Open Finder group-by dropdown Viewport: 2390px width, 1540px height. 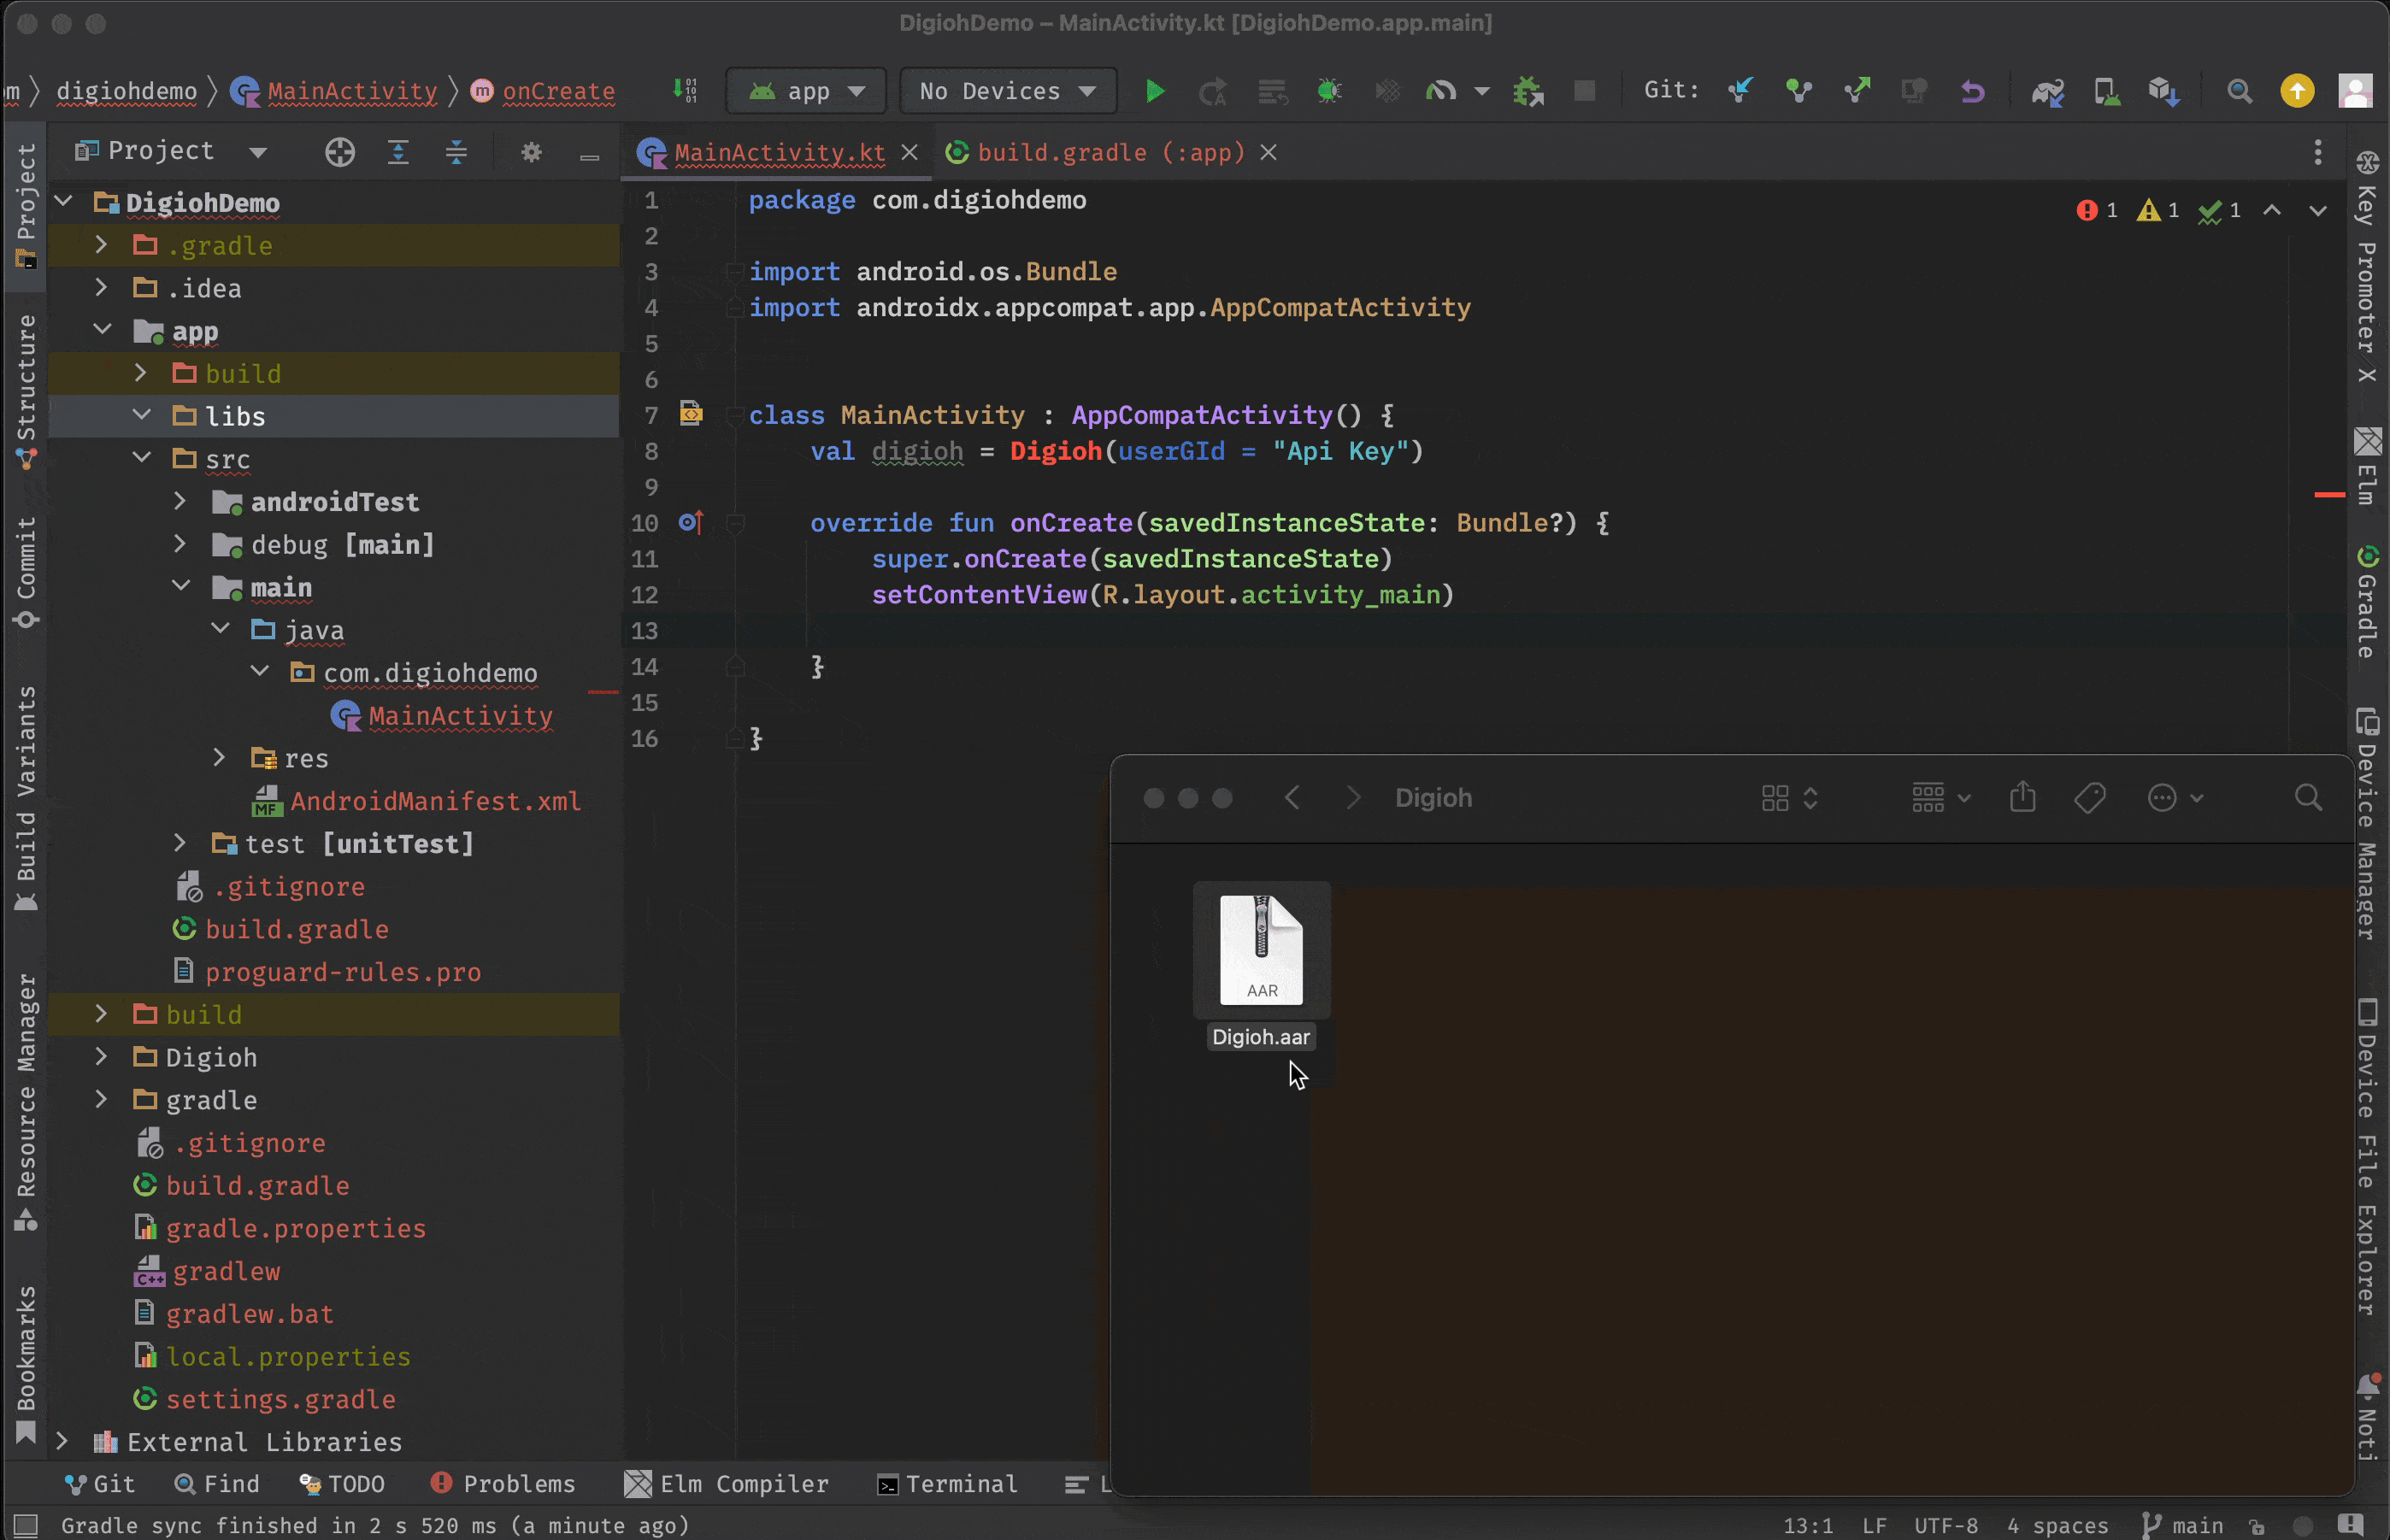1941,798
